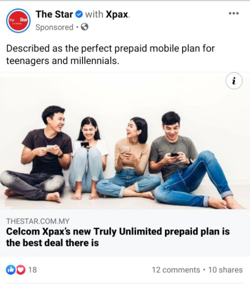Open the 12 comments link
Image resolution: width=250 pixels, height=284 pixels.
(x=176, y=270)
